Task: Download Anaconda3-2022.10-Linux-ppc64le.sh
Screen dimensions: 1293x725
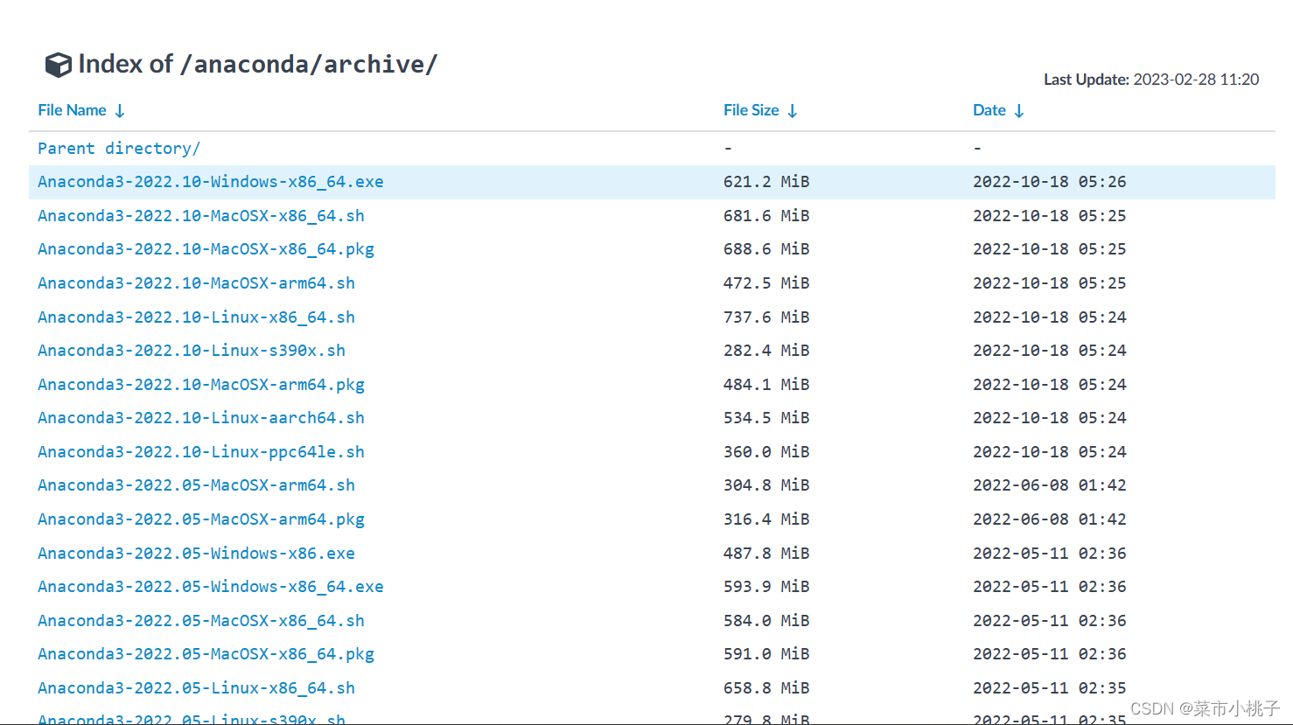Action: tap(201, 452)
